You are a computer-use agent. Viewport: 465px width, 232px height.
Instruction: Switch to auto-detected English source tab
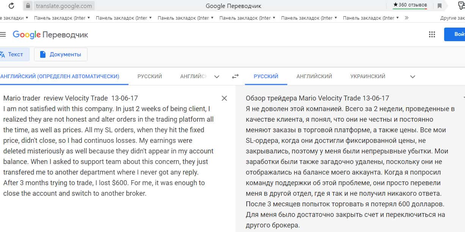[60, 76]
